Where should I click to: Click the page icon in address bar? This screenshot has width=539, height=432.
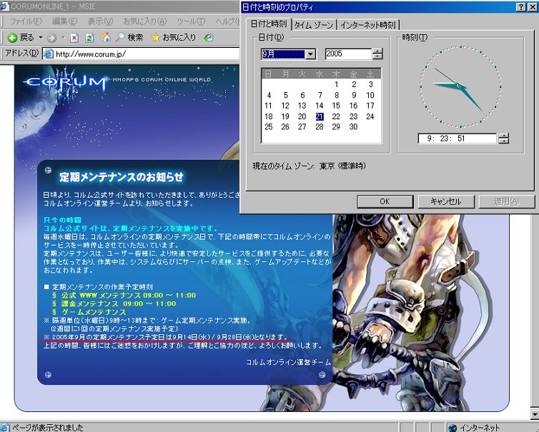click(49, 54)
